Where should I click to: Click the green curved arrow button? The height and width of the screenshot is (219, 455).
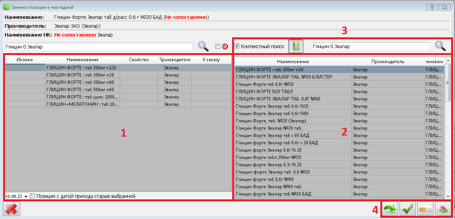click(x=390, y=209)
